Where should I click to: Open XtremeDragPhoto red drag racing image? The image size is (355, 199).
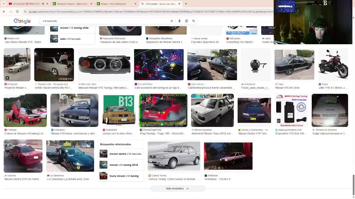[x=163, y=110]
